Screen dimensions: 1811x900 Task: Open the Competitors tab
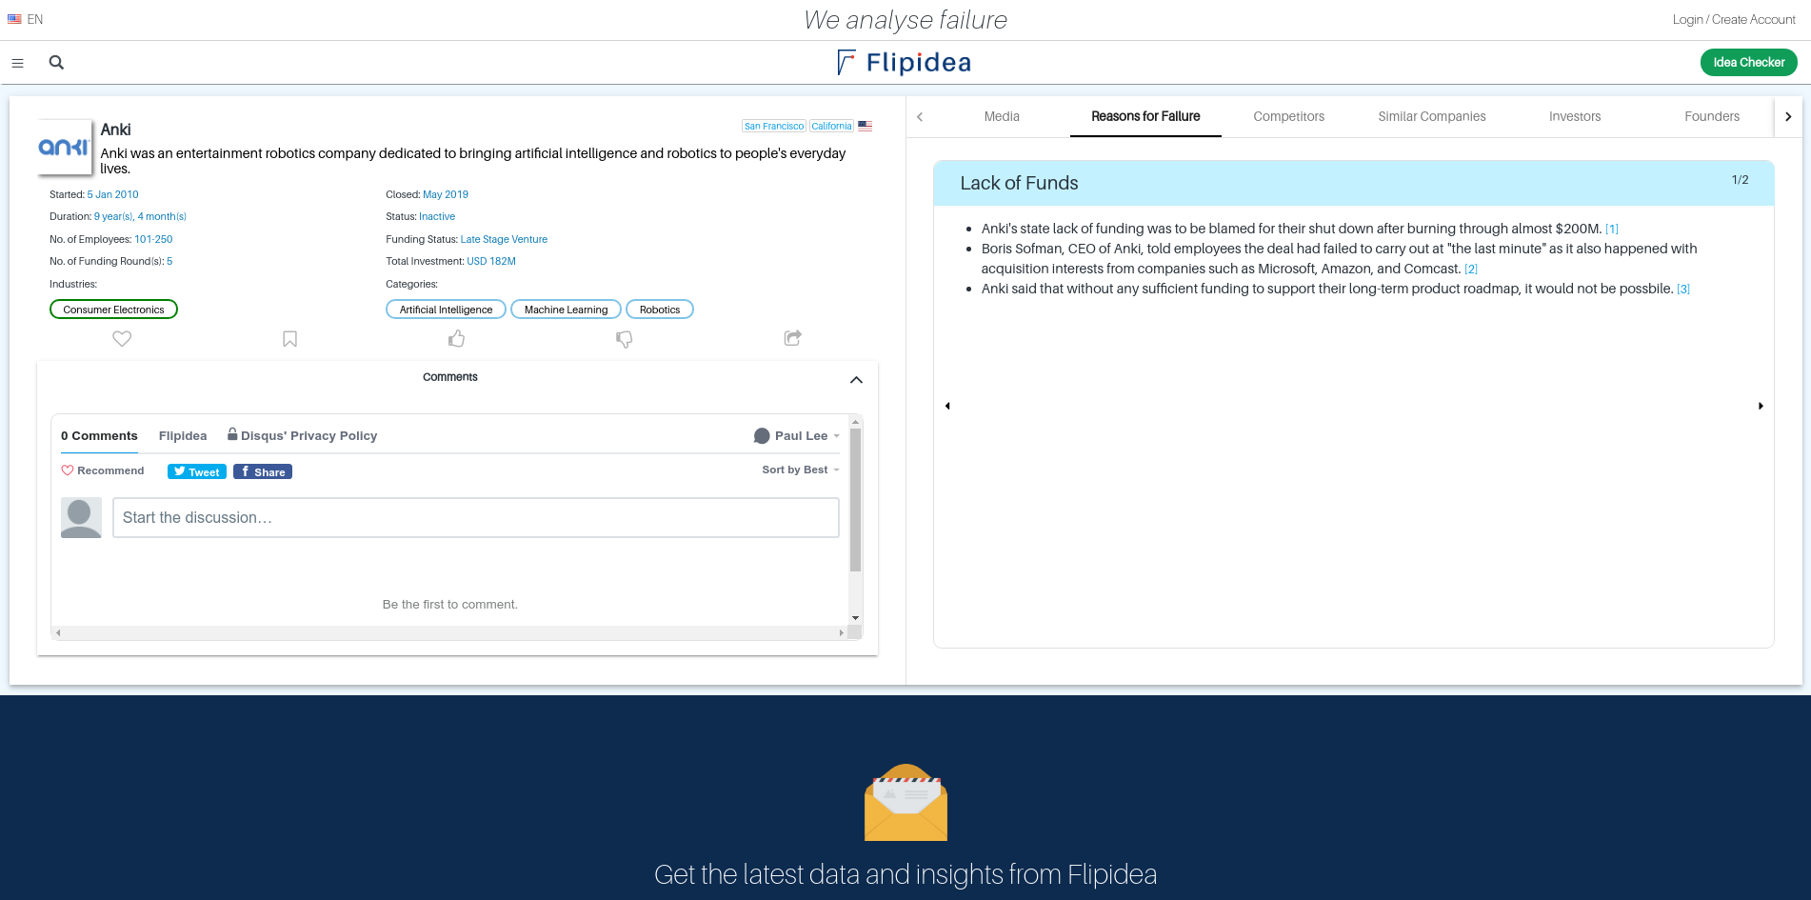click(1288, 116)
